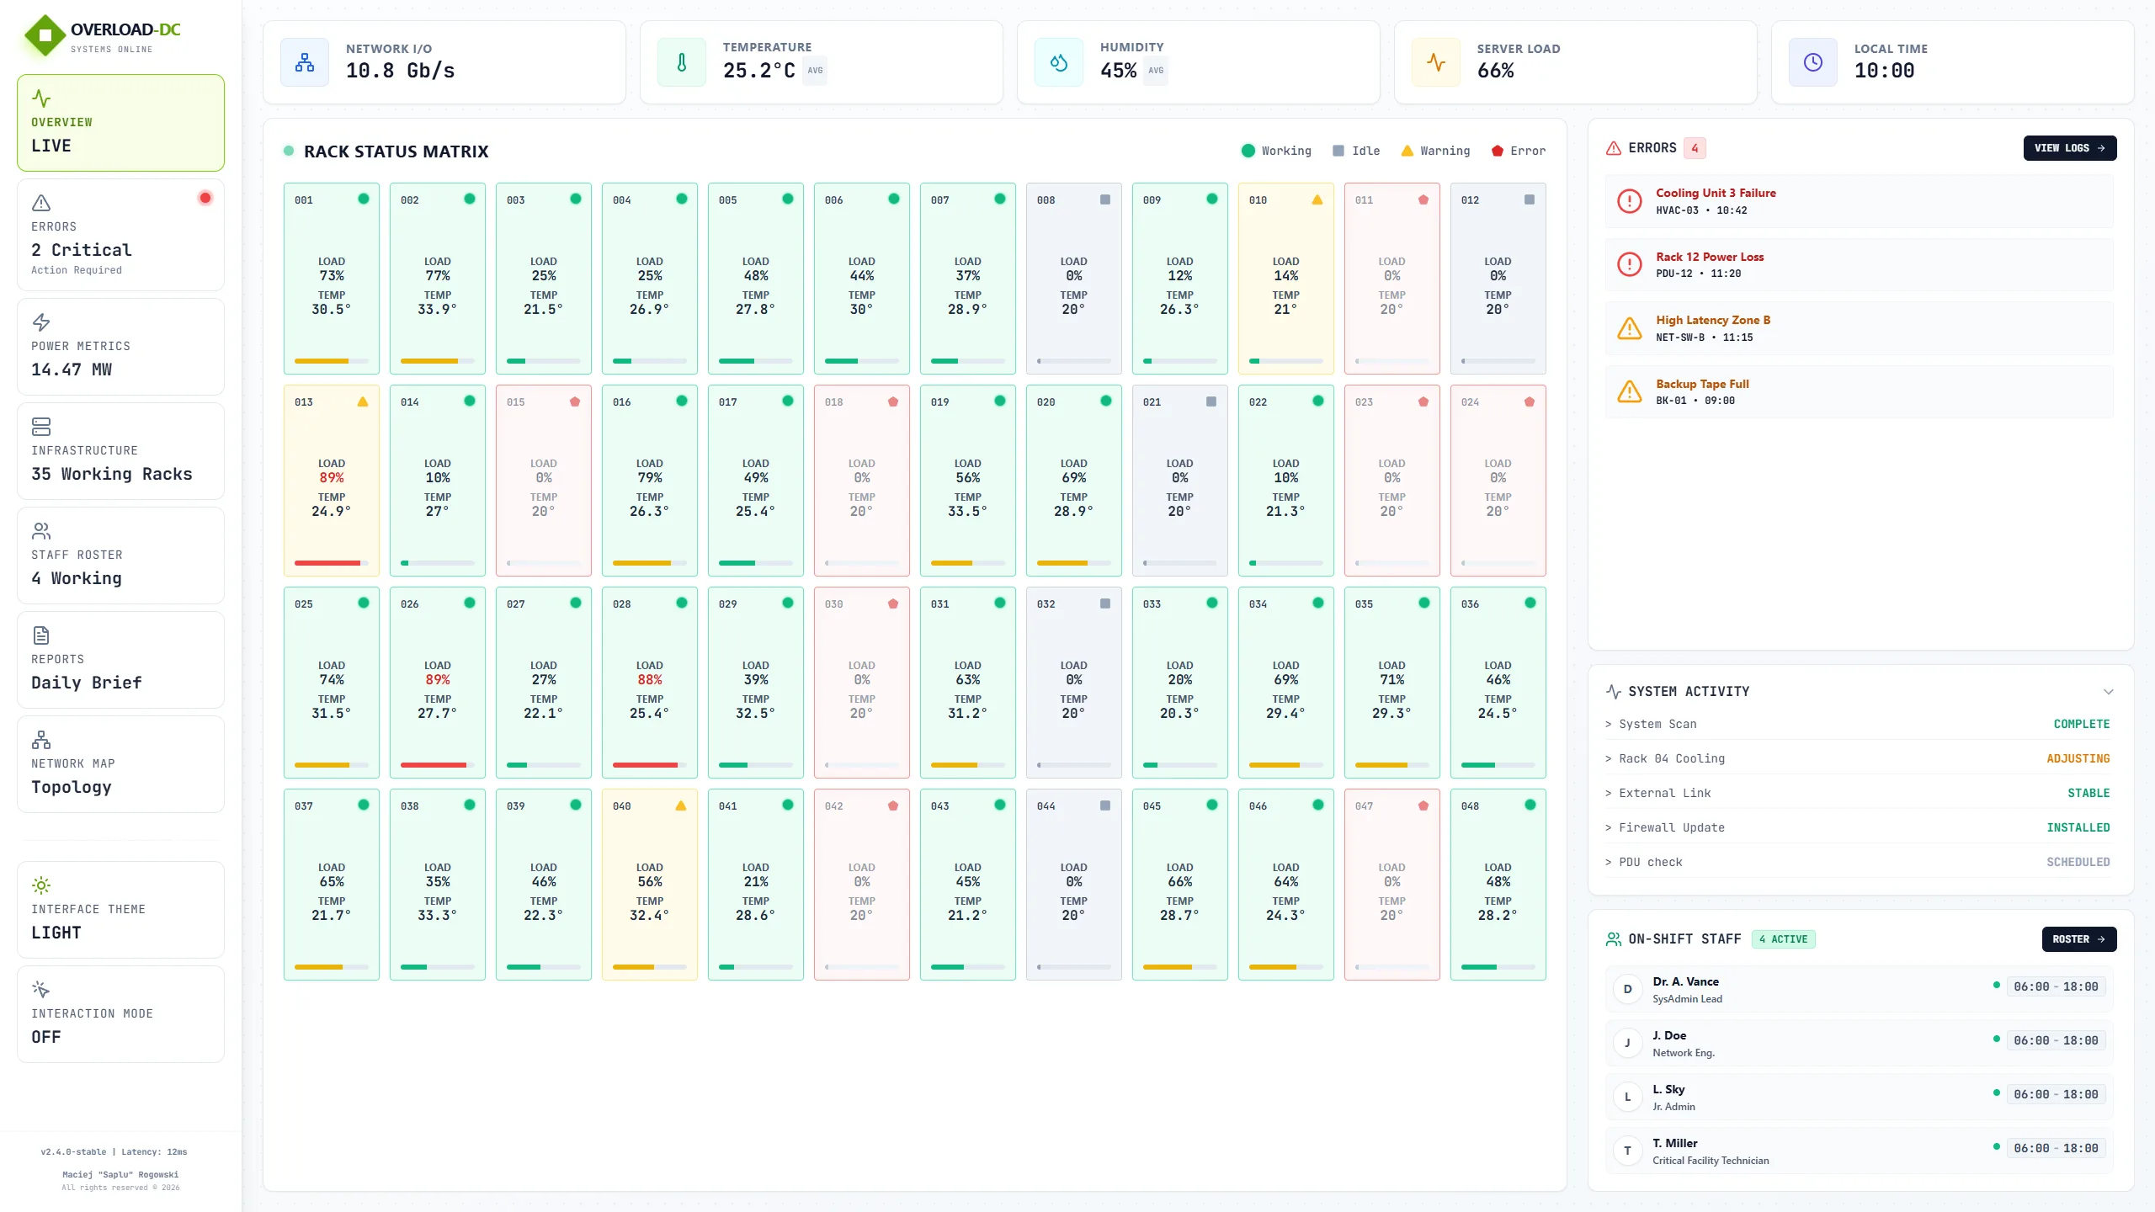Collapse the System Activity panel chevron
2155x1212 pixels.
(2109, 692)
